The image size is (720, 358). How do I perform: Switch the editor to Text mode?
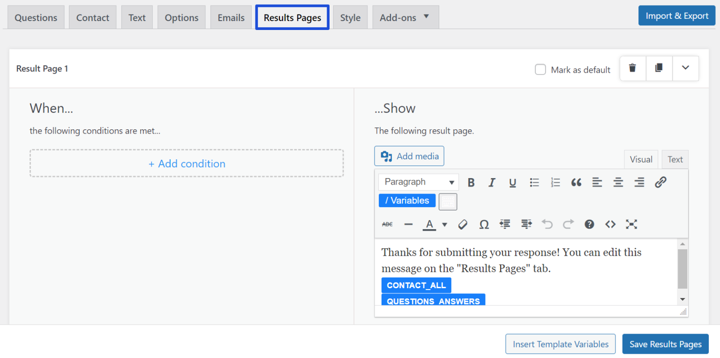coord(675,159)
